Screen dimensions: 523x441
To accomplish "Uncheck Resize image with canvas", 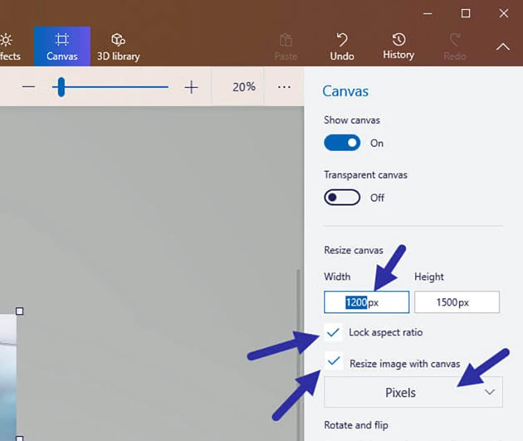I will pyautogui.click(x=334, y=361).
